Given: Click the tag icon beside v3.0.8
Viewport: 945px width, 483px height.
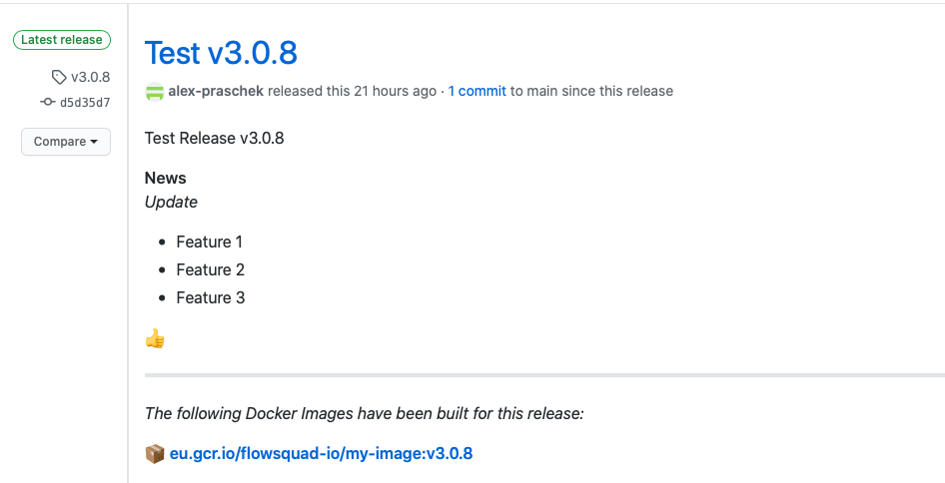Looking at the screenshot, I should [x=59, y=77].
